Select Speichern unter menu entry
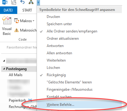 80,24
